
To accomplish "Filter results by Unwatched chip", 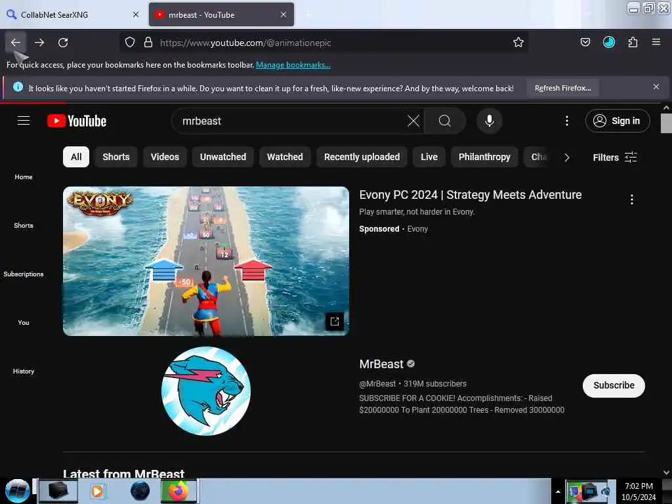I will pyautogui.click(x=223, y=157).
